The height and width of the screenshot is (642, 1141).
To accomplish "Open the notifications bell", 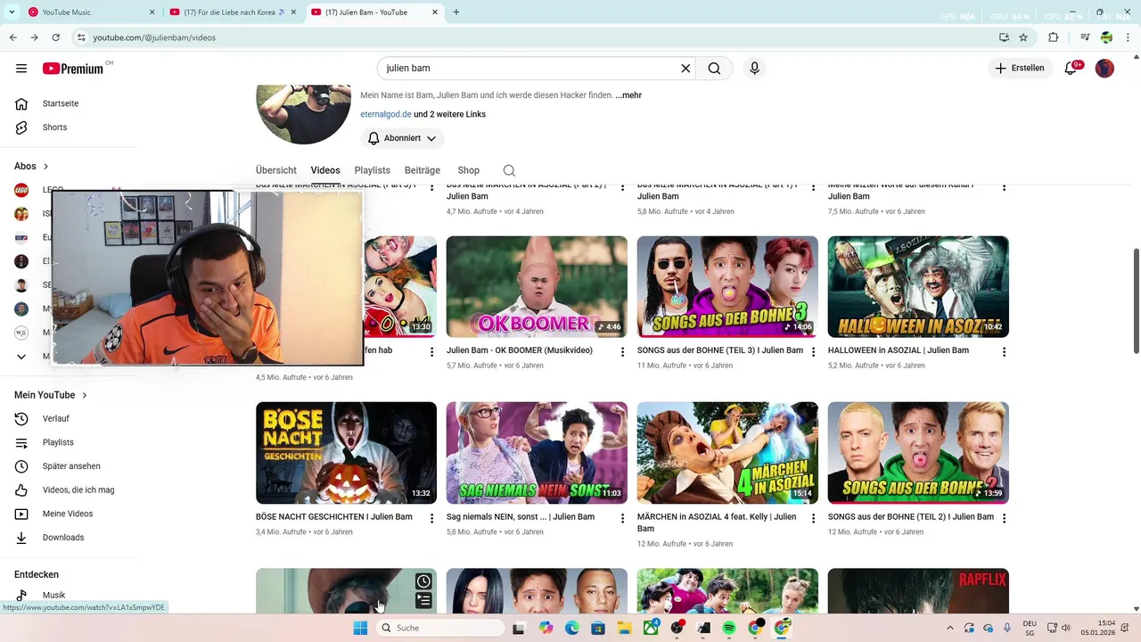I will 1071,69.
